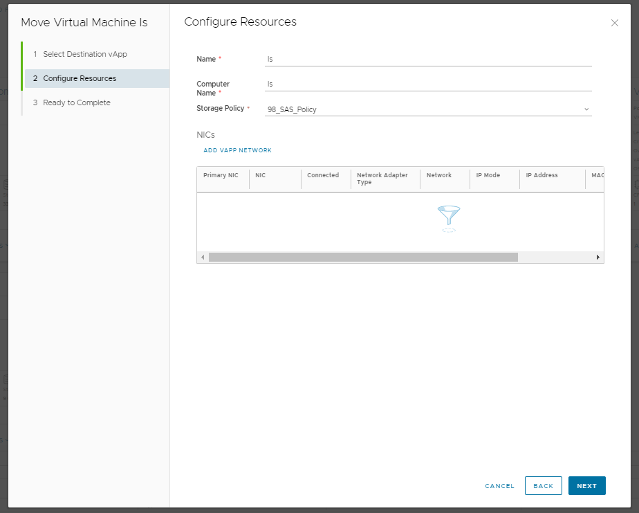Click the Primary NIC column header
This screenshot has height=513, width=639.
tap(221, 175)
